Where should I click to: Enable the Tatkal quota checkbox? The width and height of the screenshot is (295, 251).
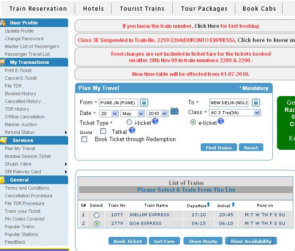[103, 131]
